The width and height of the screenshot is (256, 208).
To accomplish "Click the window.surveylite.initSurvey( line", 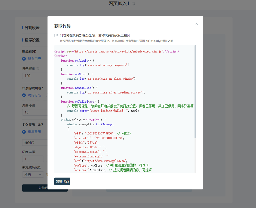I will point(90,124).
